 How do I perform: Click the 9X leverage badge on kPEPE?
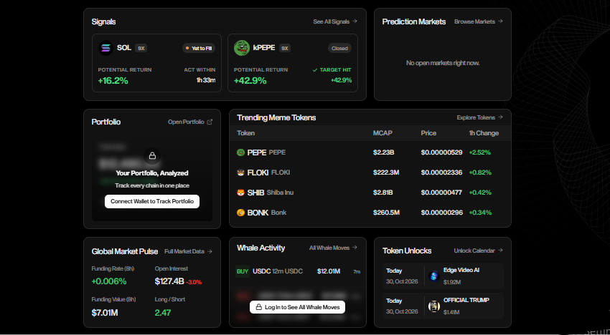(x=285, y=48)
